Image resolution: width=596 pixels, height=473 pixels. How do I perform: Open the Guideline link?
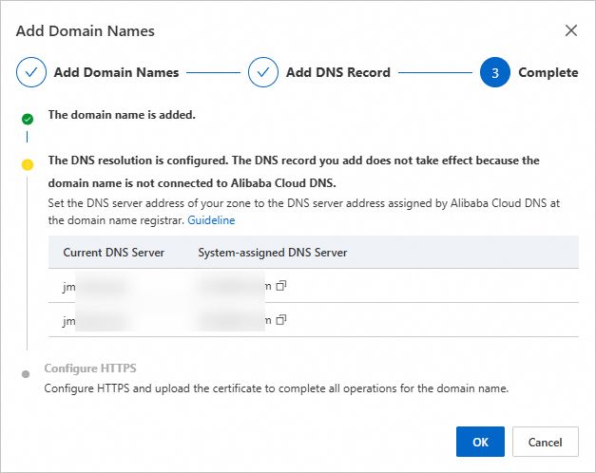211,219
